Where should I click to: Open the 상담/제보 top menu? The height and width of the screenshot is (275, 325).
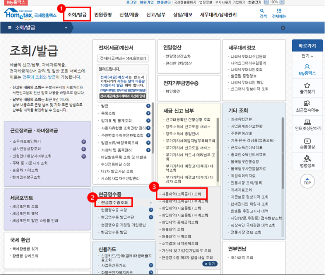tap(183, 14)
